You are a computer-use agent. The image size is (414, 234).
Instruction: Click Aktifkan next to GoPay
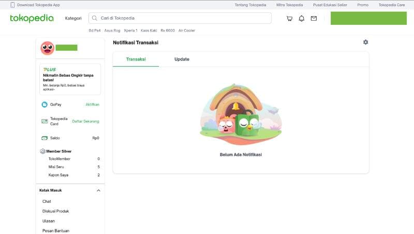(x=92, y=105)
